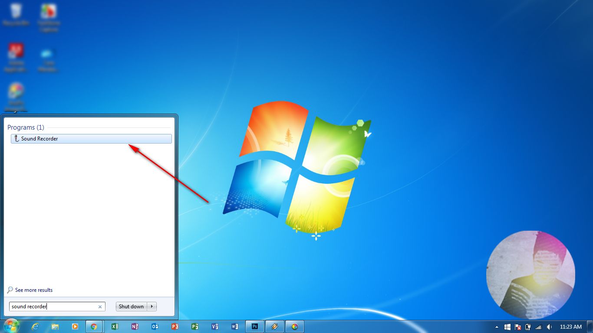The image size is (593, 333).
Task: Open Windows Explorer from the taskbar
Action: [x=55, y=326]
